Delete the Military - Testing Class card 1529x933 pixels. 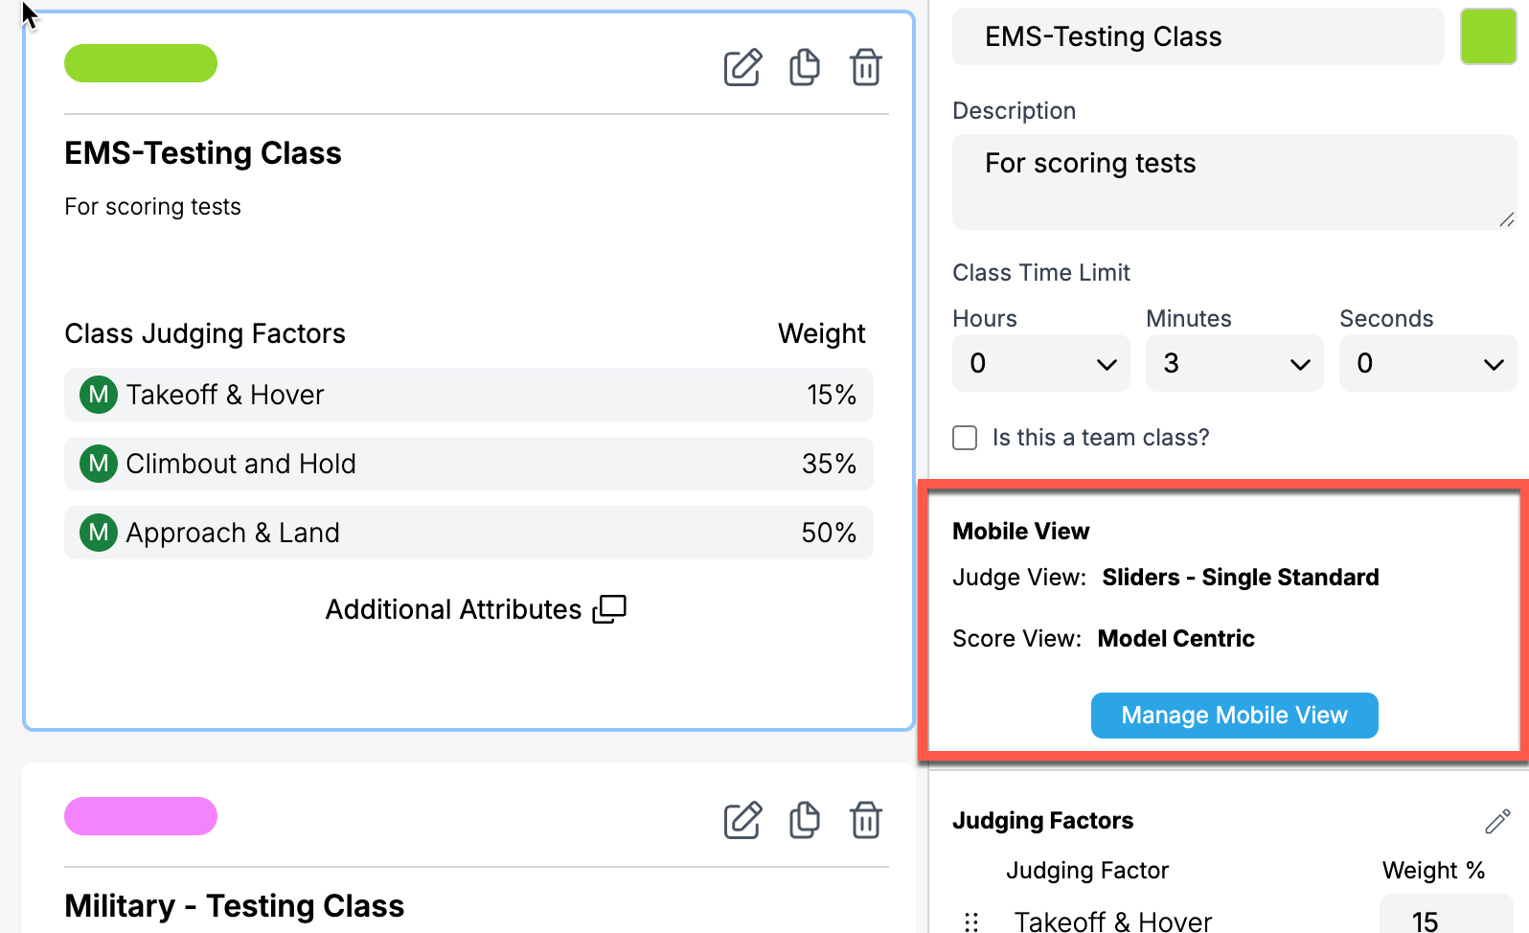865,820
